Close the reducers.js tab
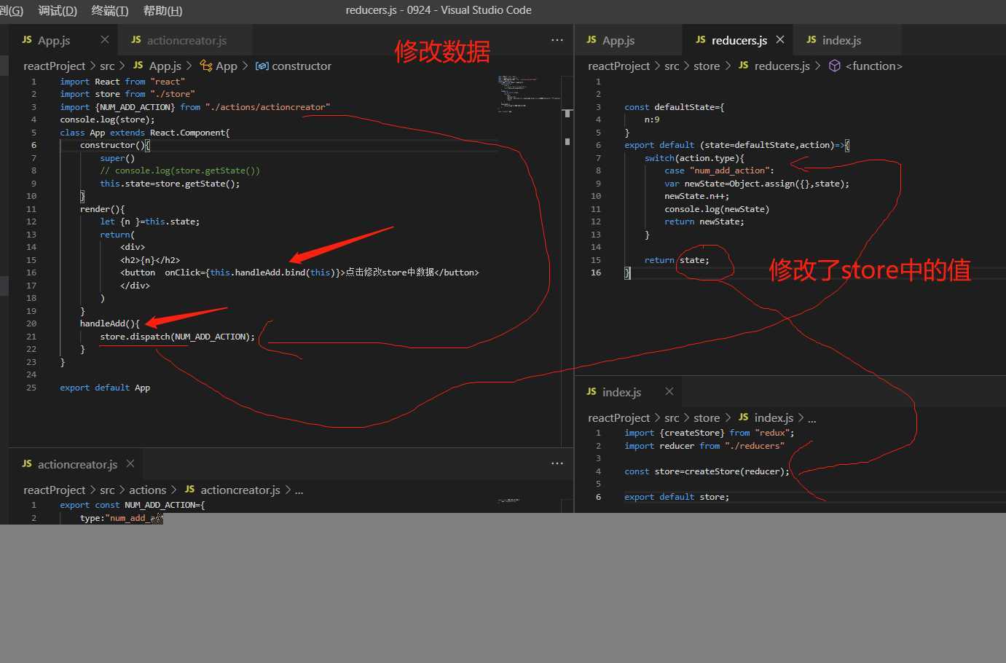Viewport: 1006px width, 663px height. [x=780, y=39]
